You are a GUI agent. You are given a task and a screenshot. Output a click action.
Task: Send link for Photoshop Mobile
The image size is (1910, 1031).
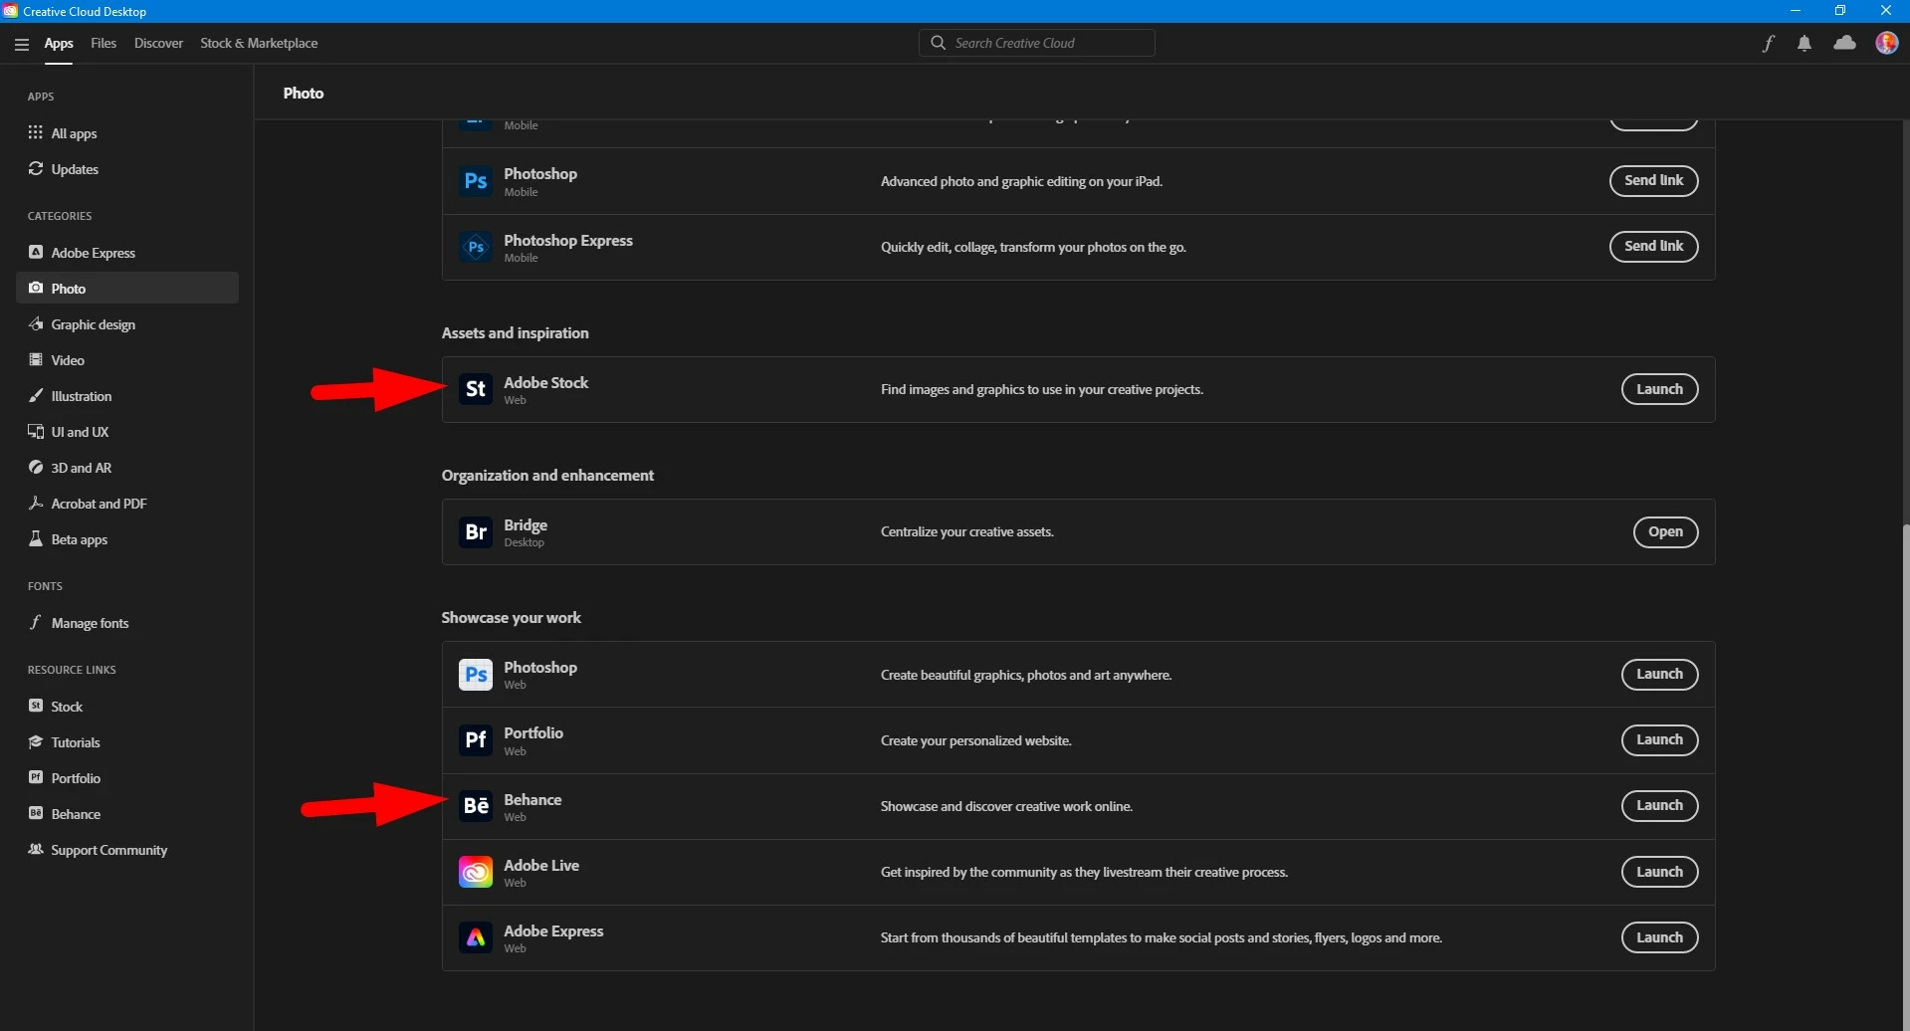pos(1653,180)
